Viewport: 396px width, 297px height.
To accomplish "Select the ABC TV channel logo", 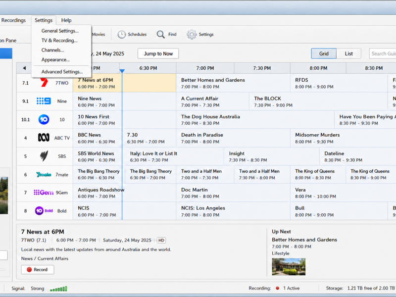I will pos(44,138).
